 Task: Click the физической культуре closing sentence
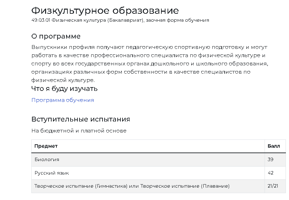[63, 80]
